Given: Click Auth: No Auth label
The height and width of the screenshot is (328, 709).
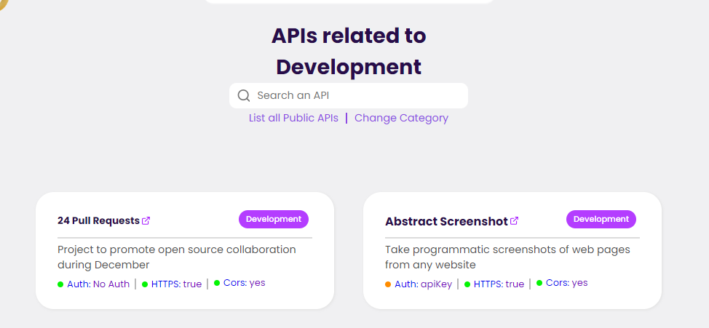Looking at the screenshot, I should [x=98, y=284].
